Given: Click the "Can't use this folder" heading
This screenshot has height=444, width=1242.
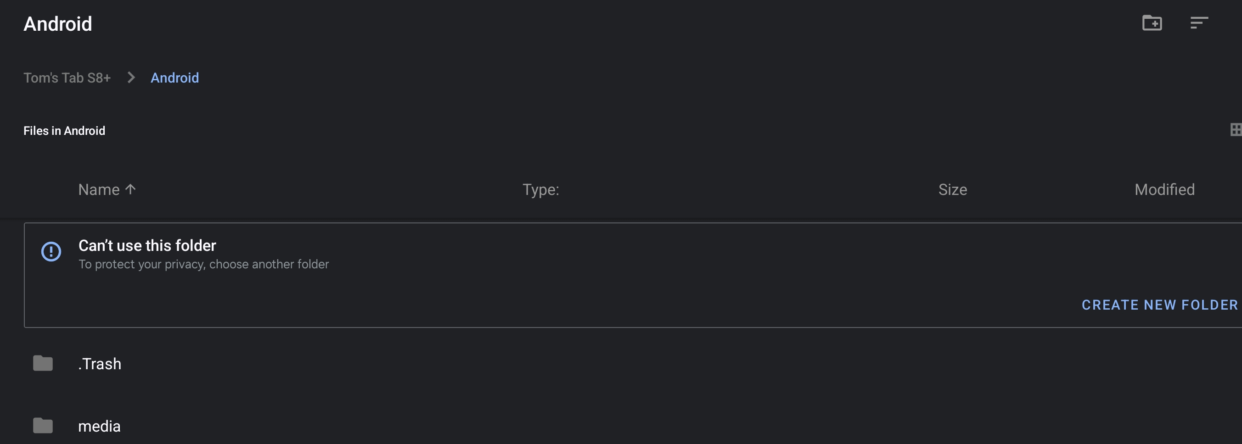Looking at the screenshot, I should [147, 245].
